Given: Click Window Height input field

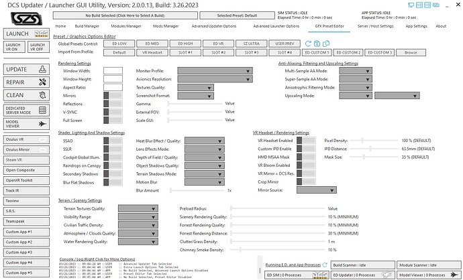Looking at the screenshot, I should 113,79.
